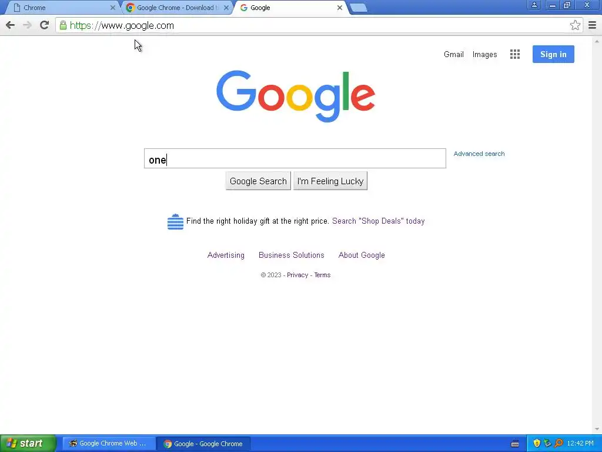Reload the page with the refresh icon
The image size is (602, 452).
point(45,25)
